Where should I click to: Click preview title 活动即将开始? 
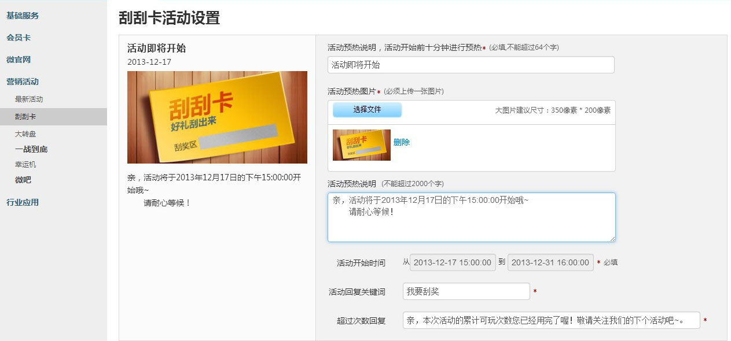pyautogui.click(x=156, y=49)
